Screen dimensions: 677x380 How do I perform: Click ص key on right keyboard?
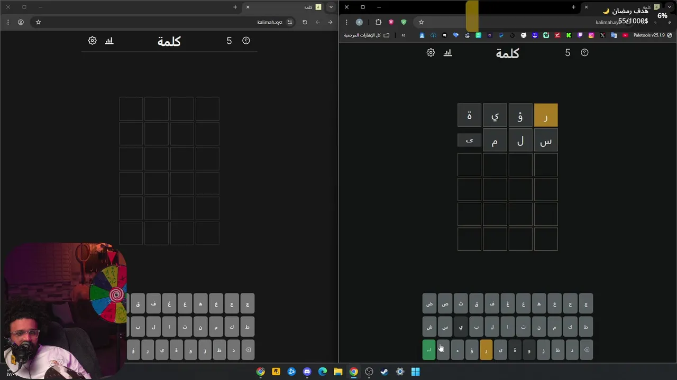point(445,304)
